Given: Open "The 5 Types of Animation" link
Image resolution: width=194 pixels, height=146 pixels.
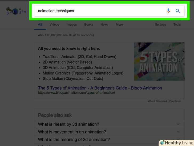Looking at the screenshot, I should point(100,88).
